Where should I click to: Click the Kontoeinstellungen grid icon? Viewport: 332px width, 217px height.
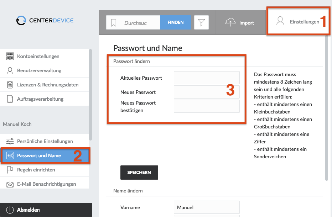tap(10, 56)
